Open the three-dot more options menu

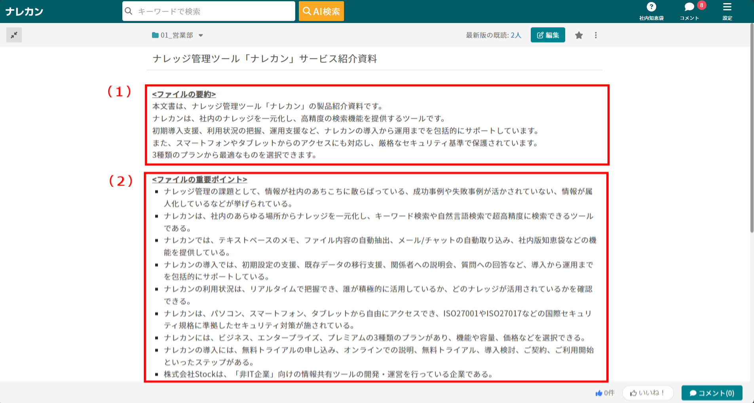(x=596, y=35)
